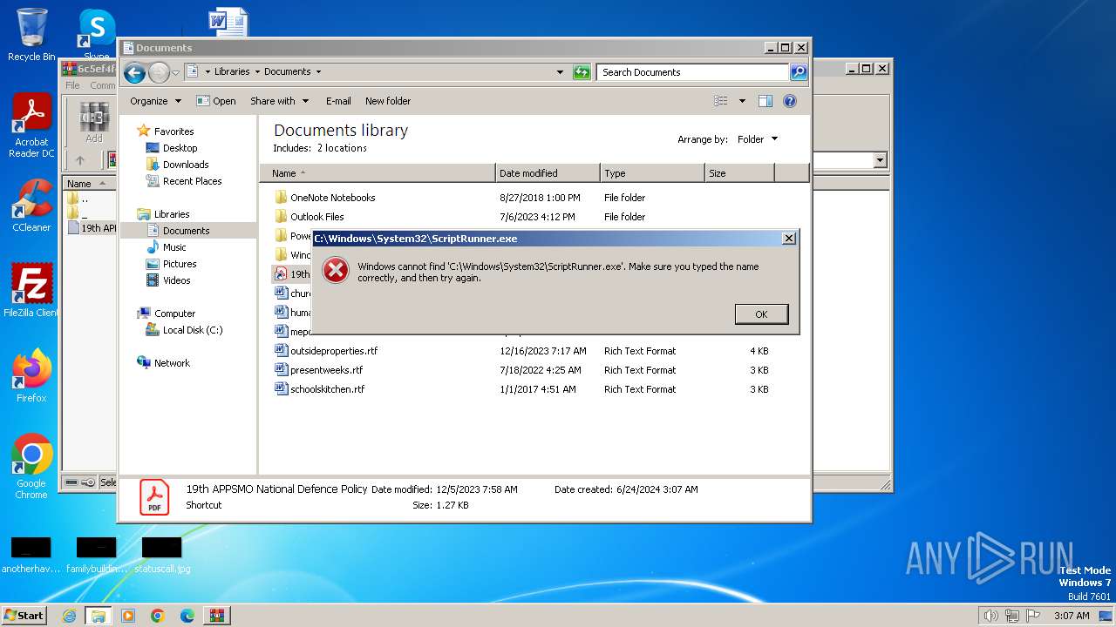Open File menu in WinRAR window
This screenshot has height=627, width=1116.
pos(72,85)
